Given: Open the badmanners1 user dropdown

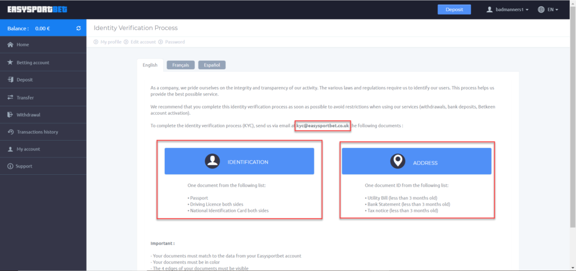Looking at the screenshot, I should tap(507, 10).
